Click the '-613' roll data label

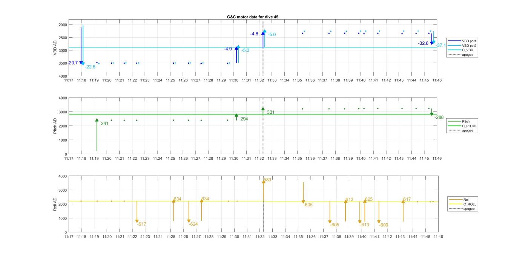[364, 225]
